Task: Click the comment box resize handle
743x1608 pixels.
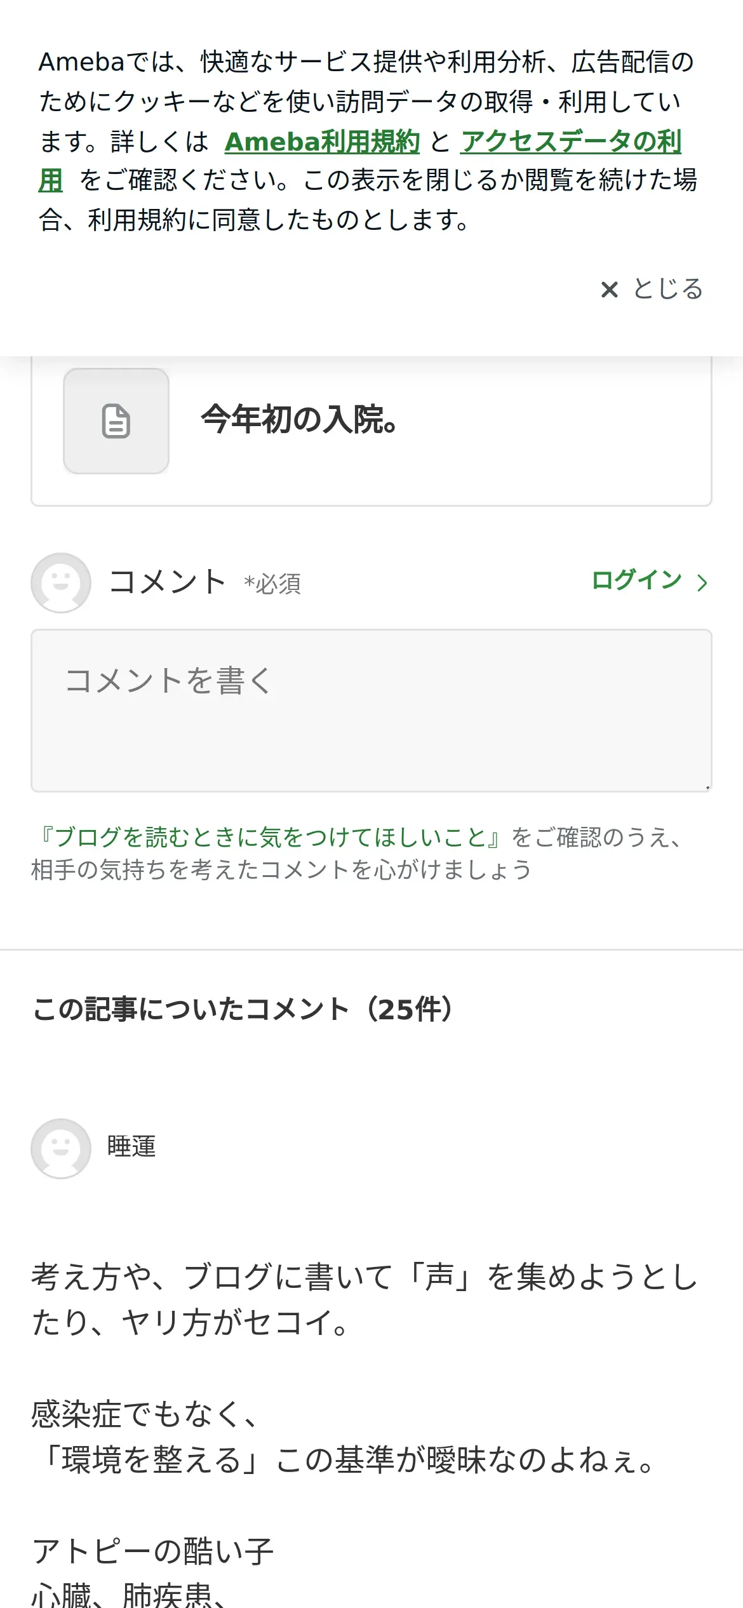Action: [707, 787]
